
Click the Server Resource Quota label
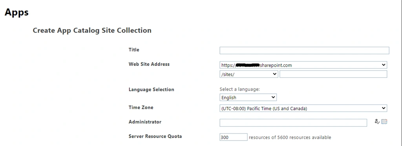pos(155,136)
